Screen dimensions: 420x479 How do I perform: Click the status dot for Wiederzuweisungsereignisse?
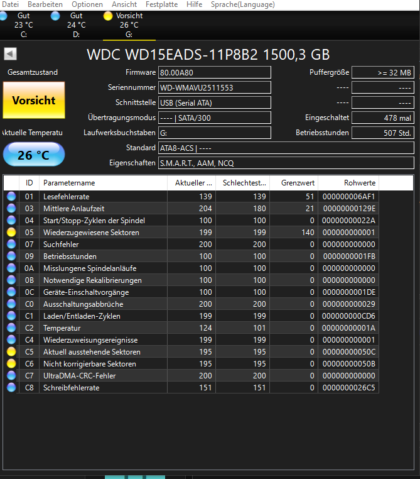tap(11, 339)
